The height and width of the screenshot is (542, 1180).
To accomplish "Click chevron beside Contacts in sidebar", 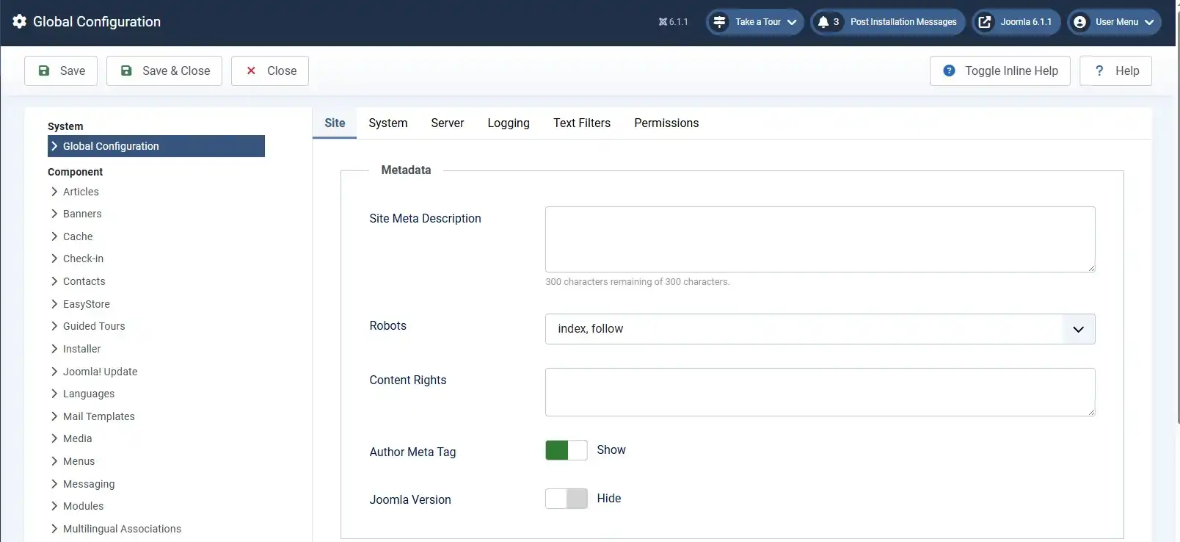I will point(54,281).
